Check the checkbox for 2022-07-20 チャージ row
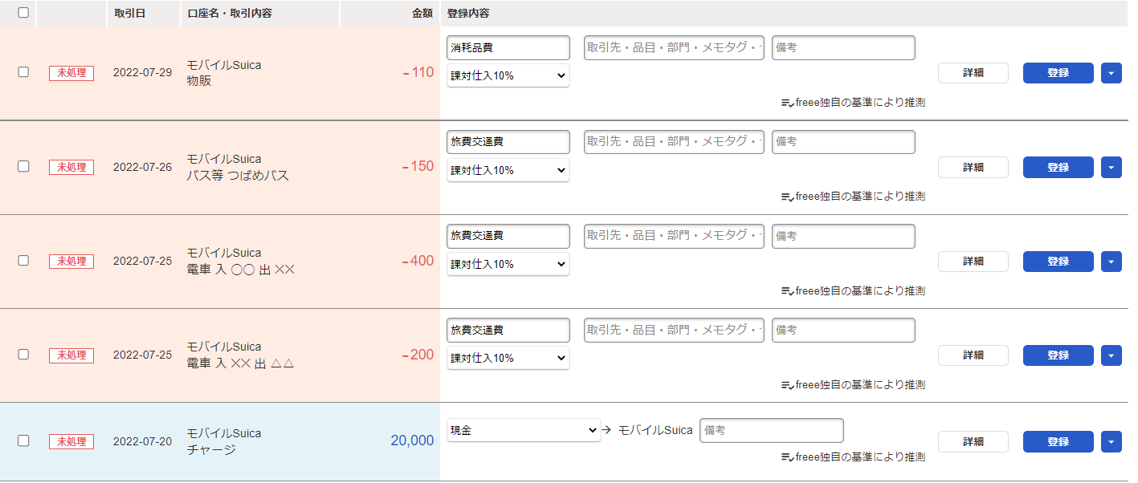1138x483 pixels. 23,440
